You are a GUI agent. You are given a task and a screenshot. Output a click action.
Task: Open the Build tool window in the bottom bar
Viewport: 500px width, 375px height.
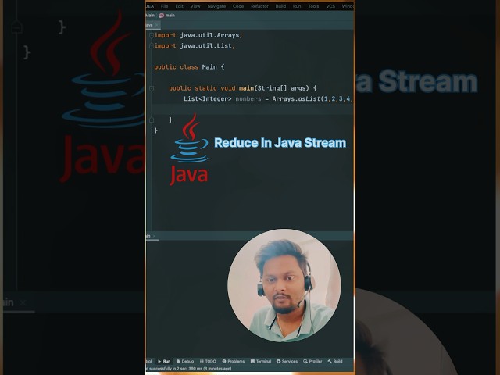click(335, 361)
